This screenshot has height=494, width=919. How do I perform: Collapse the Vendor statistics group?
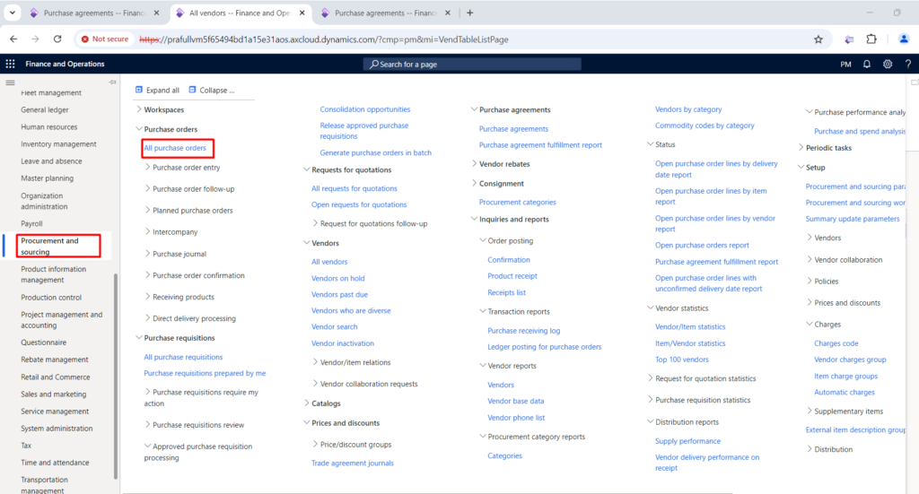[650, 308]
